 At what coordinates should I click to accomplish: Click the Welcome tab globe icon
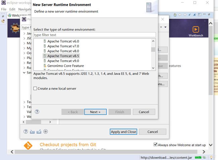[9, 15]
